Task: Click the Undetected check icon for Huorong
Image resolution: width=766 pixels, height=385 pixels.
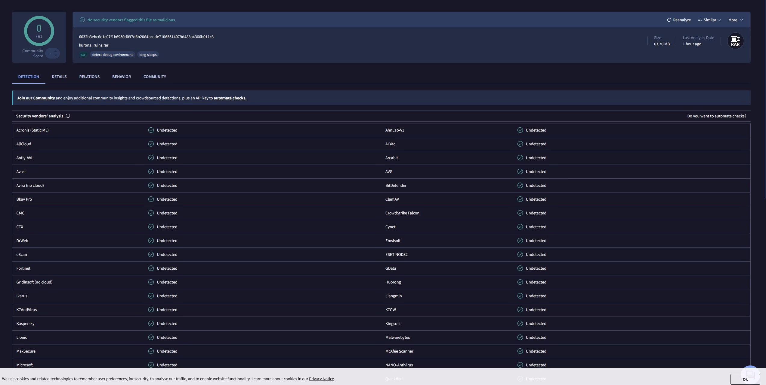Action: [520, 282]
